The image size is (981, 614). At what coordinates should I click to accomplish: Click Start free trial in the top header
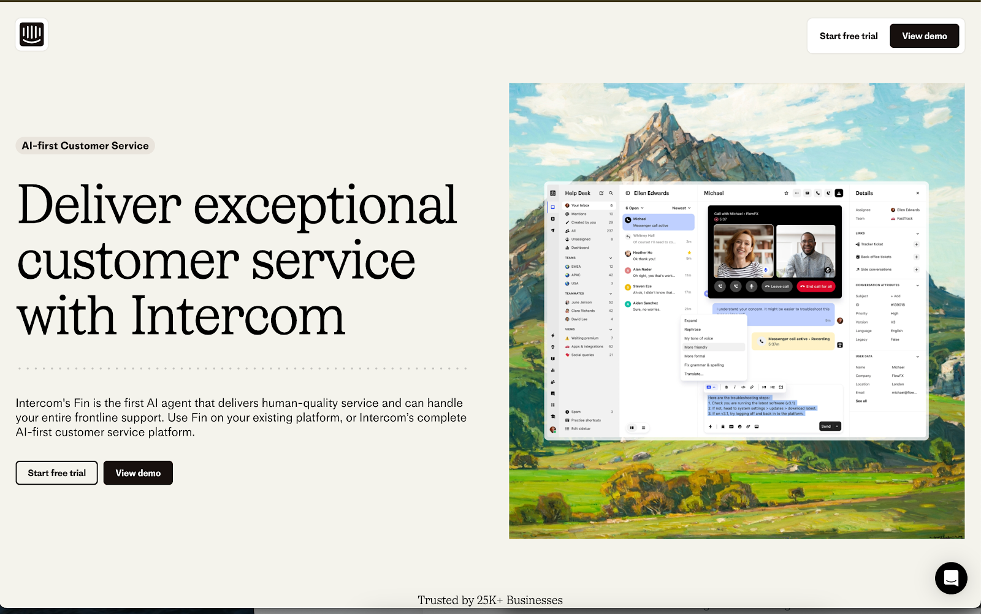point(849,36)
